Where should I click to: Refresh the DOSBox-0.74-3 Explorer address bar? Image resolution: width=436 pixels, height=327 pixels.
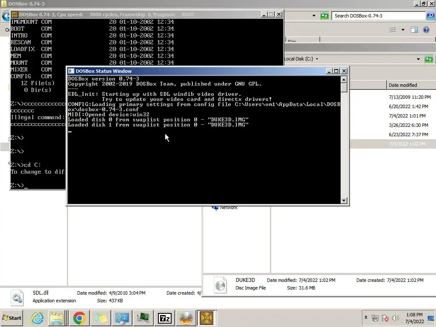click(x=324, y=16)
